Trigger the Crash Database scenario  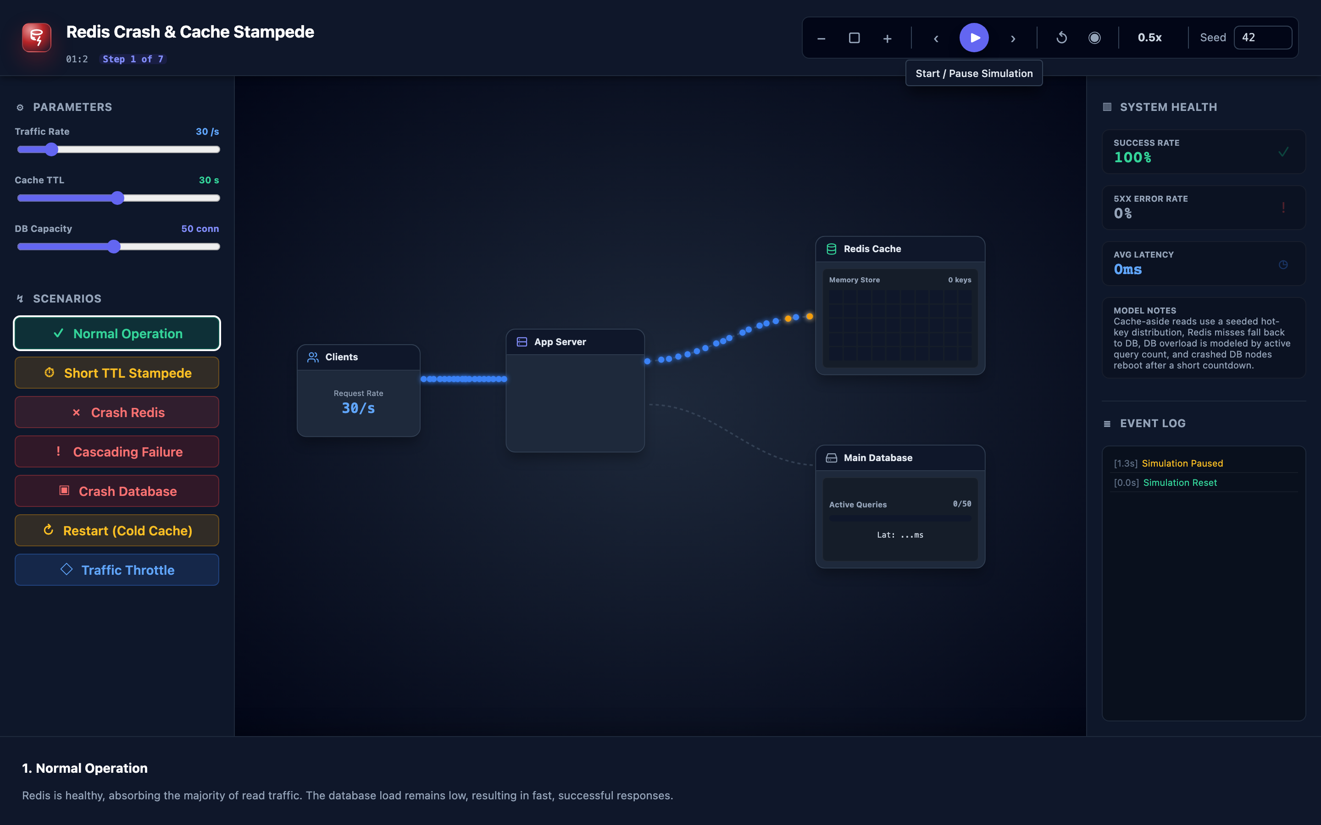click(117, 491)
